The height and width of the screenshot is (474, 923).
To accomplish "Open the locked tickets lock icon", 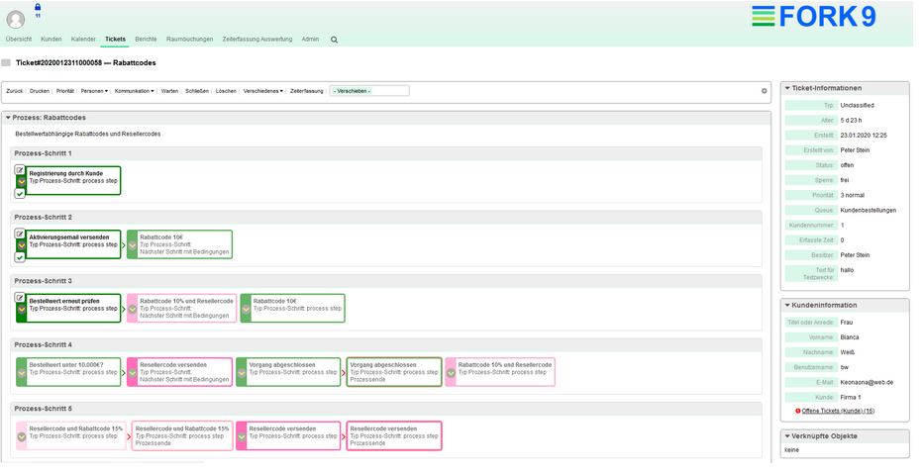I will coord(38,7).
